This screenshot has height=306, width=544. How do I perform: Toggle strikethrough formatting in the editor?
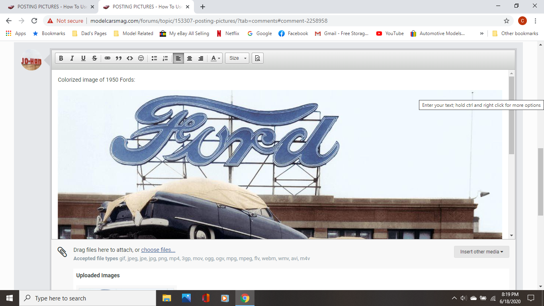pos(94,58)
